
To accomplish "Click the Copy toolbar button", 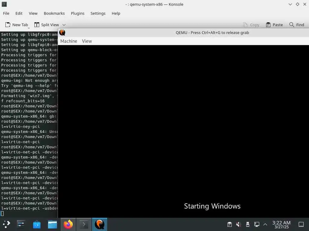I will pos(251,25).
